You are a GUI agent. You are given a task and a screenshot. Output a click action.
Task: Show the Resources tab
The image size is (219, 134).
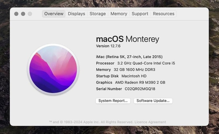pos(163,14)
